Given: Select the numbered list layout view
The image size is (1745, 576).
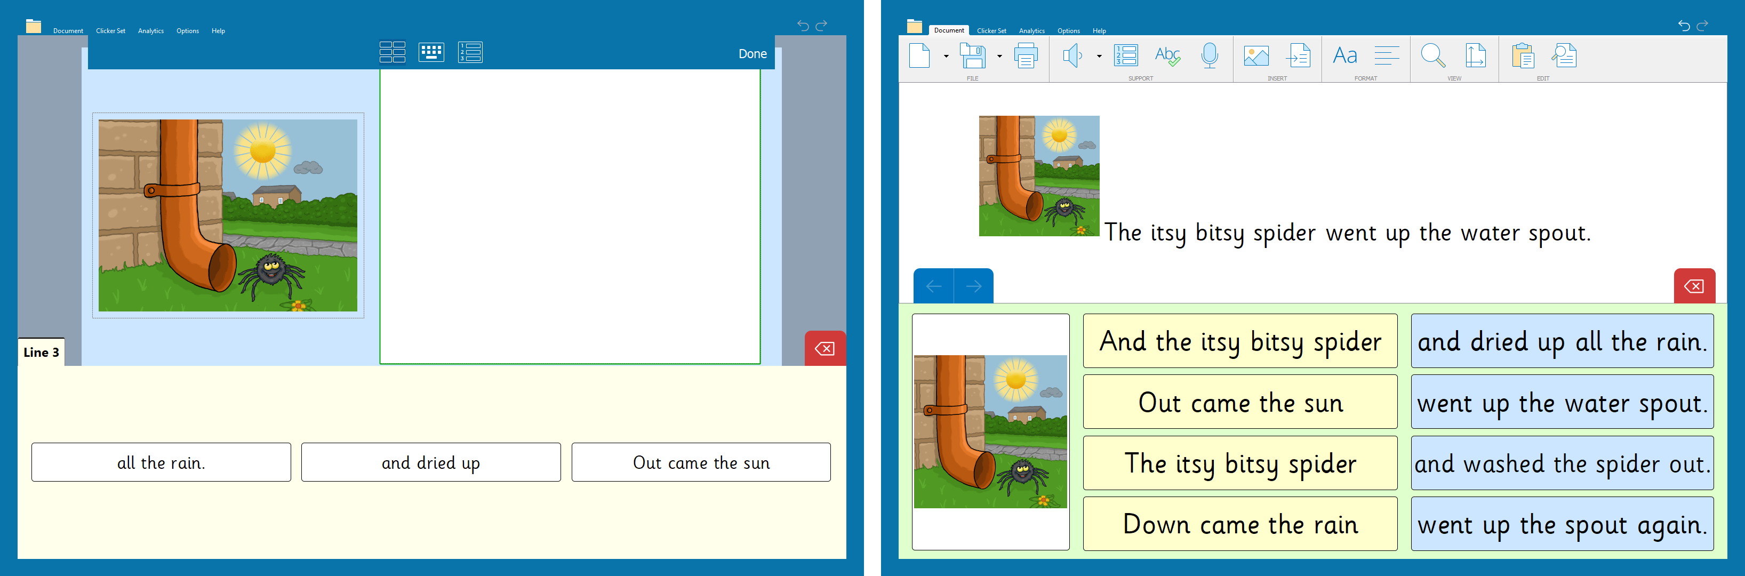Looking at the screenshot, I should point(470,52).
